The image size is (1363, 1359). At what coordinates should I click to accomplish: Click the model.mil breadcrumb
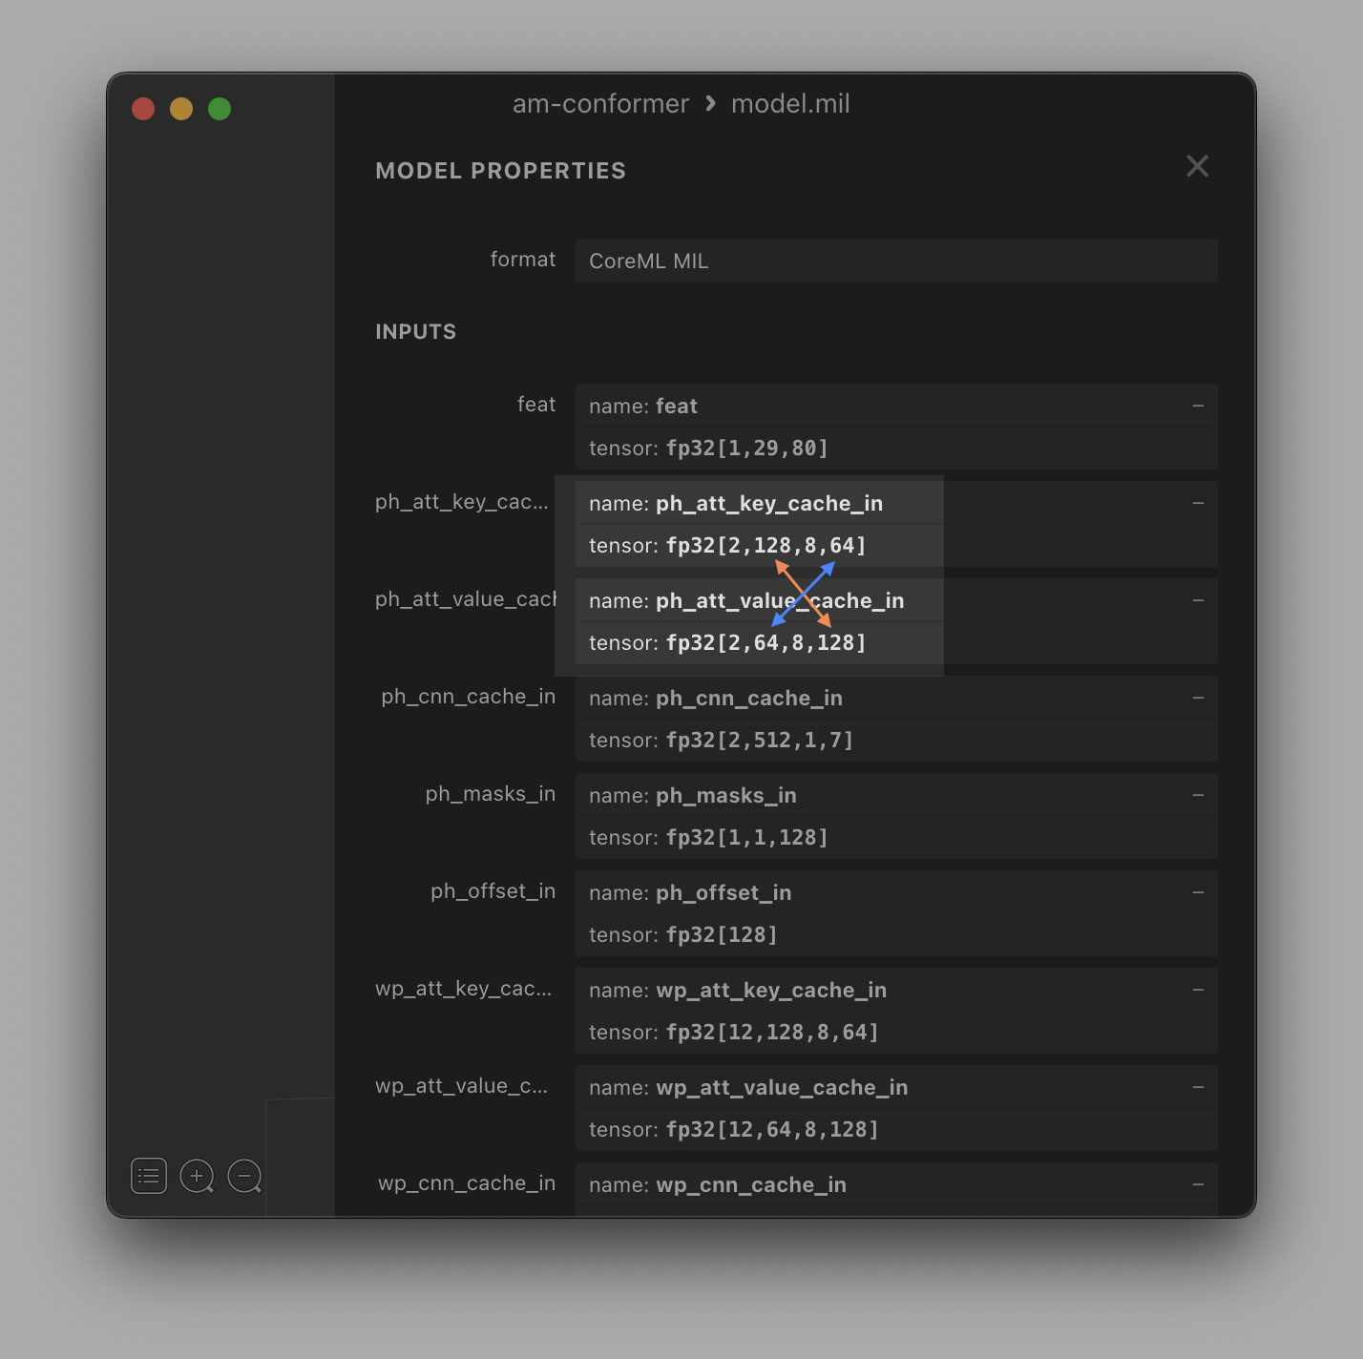pyautogui.click(x=790, y=103)
